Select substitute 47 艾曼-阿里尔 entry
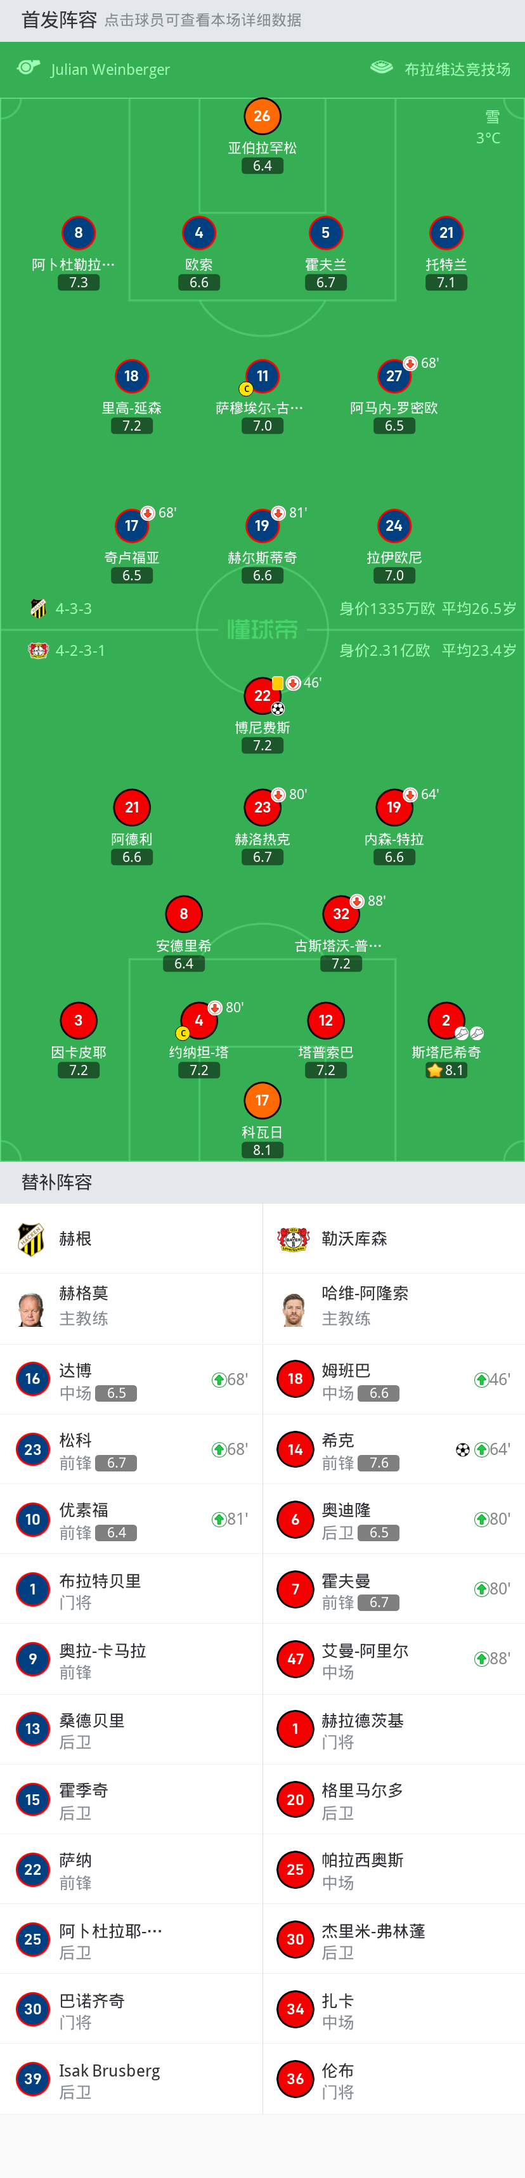This screenshot has width=525, height=2178. point(394,1659)
